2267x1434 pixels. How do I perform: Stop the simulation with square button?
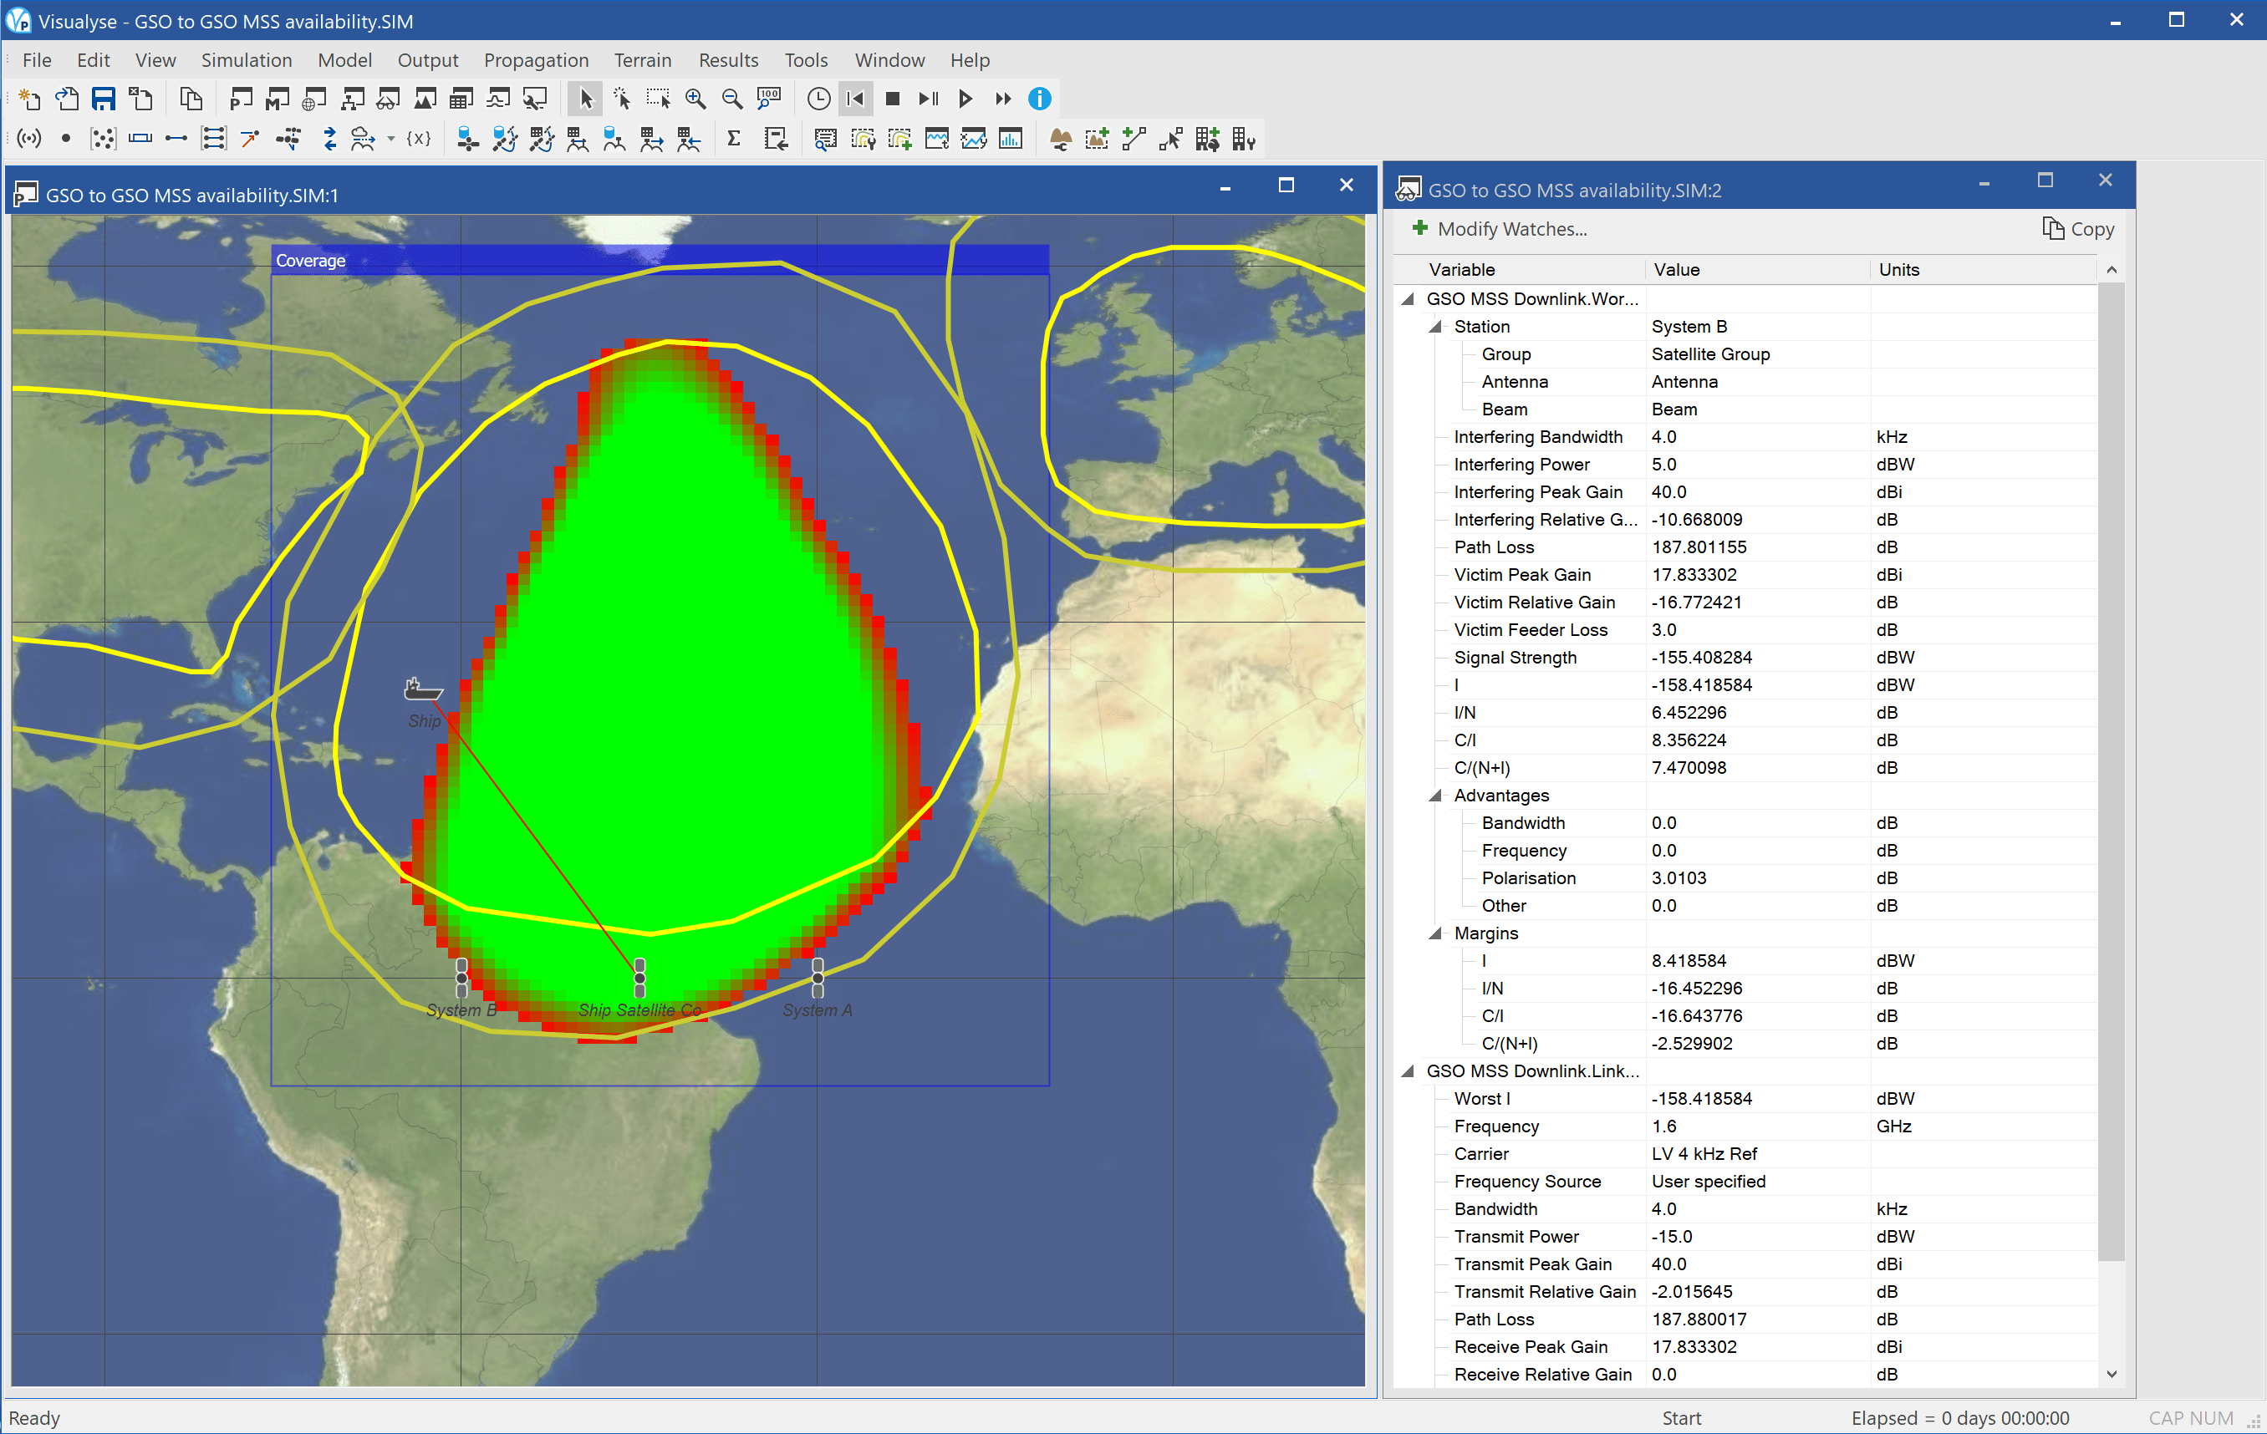893,99
